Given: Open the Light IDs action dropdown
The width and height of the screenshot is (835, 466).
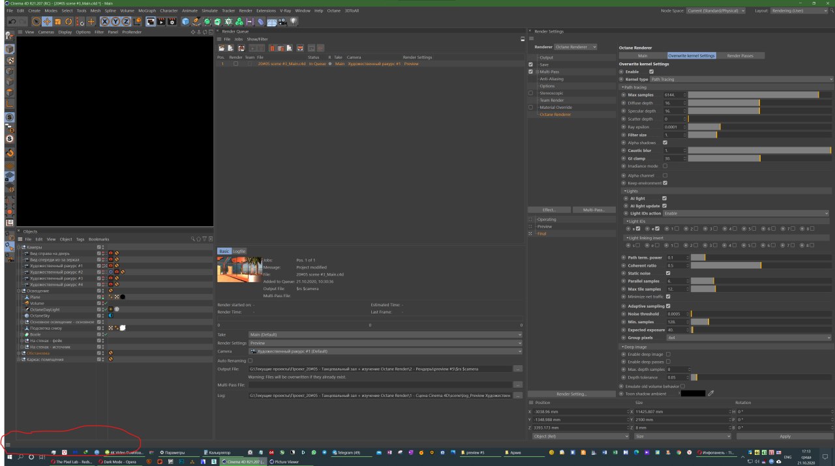Looking at the screenshot, I should point(746,213).
